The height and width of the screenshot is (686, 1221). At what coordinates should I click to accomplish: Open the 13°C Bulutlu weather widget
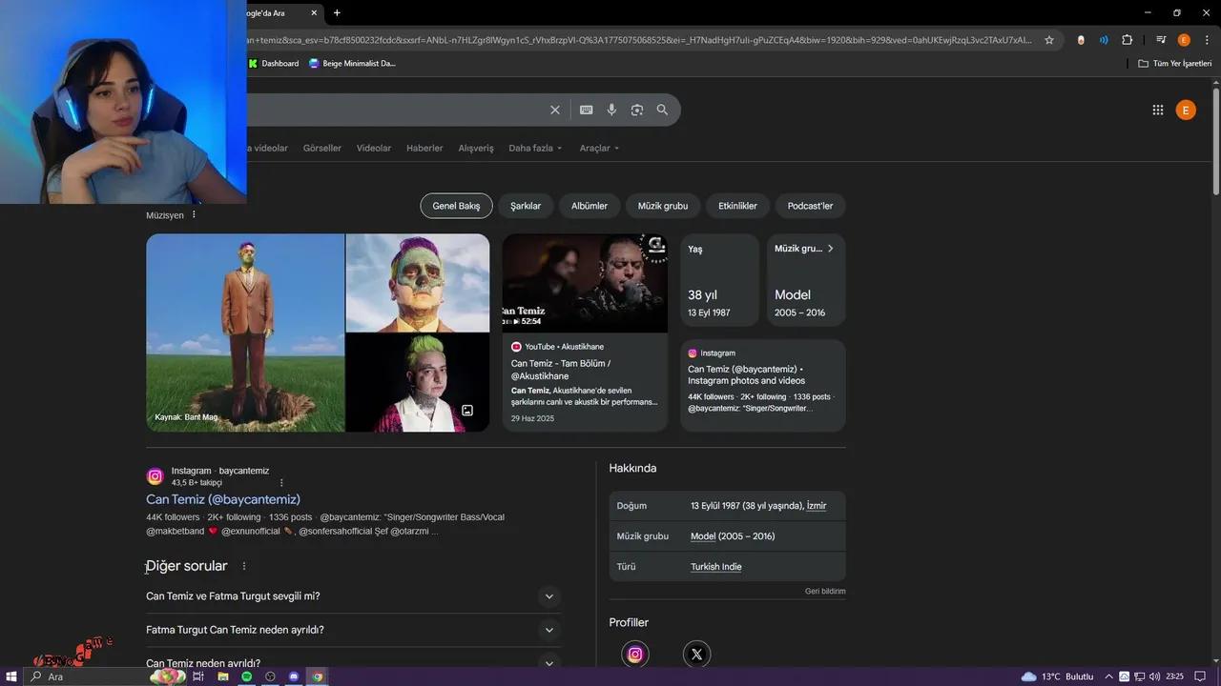pyautogui.click(x=1057, y=676)
